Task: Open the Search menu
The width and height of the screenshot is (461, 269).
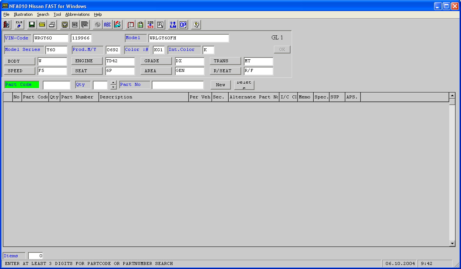Action: 43,14
